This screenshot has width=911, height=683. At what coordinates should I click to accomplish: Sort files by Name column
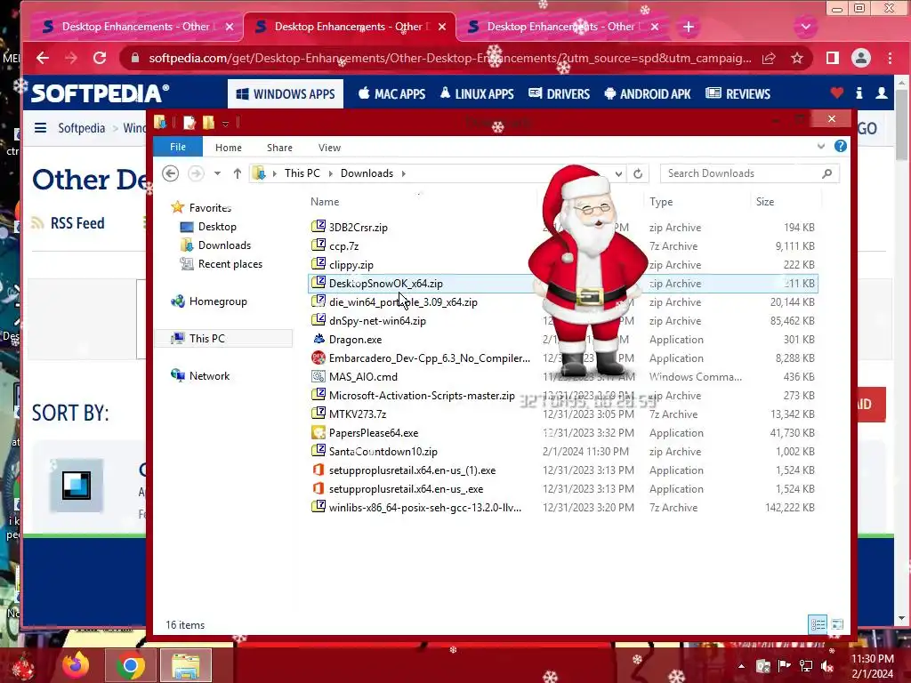(x=325, y=202)
